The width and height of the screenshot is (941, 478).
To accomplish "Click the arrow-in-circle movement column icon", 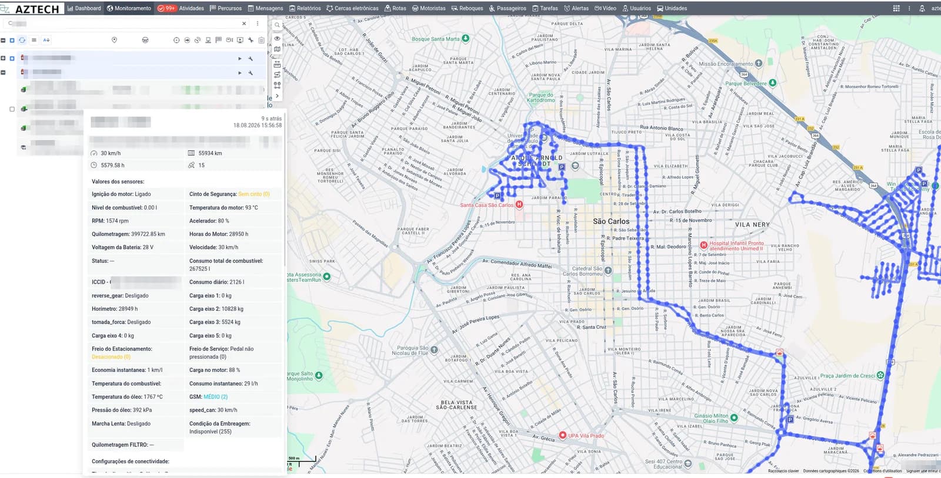I will (x=187, y=40).
